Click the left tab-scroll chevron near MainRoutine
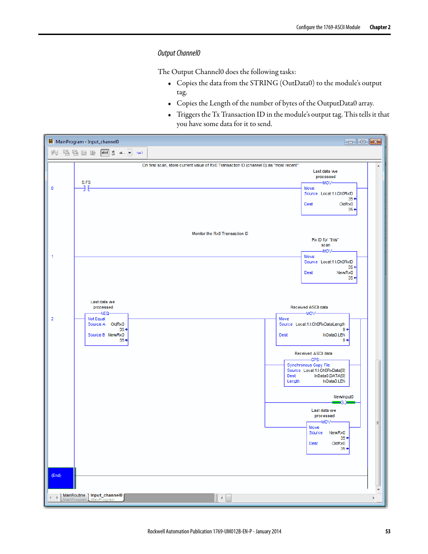 (51, 497)
